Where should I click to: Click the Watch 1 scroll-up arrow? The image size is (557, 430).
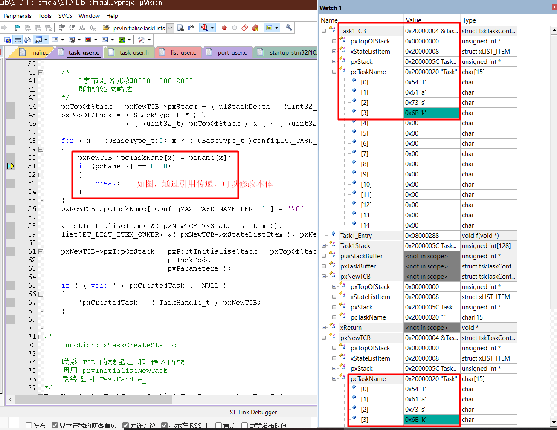[554, 30]
